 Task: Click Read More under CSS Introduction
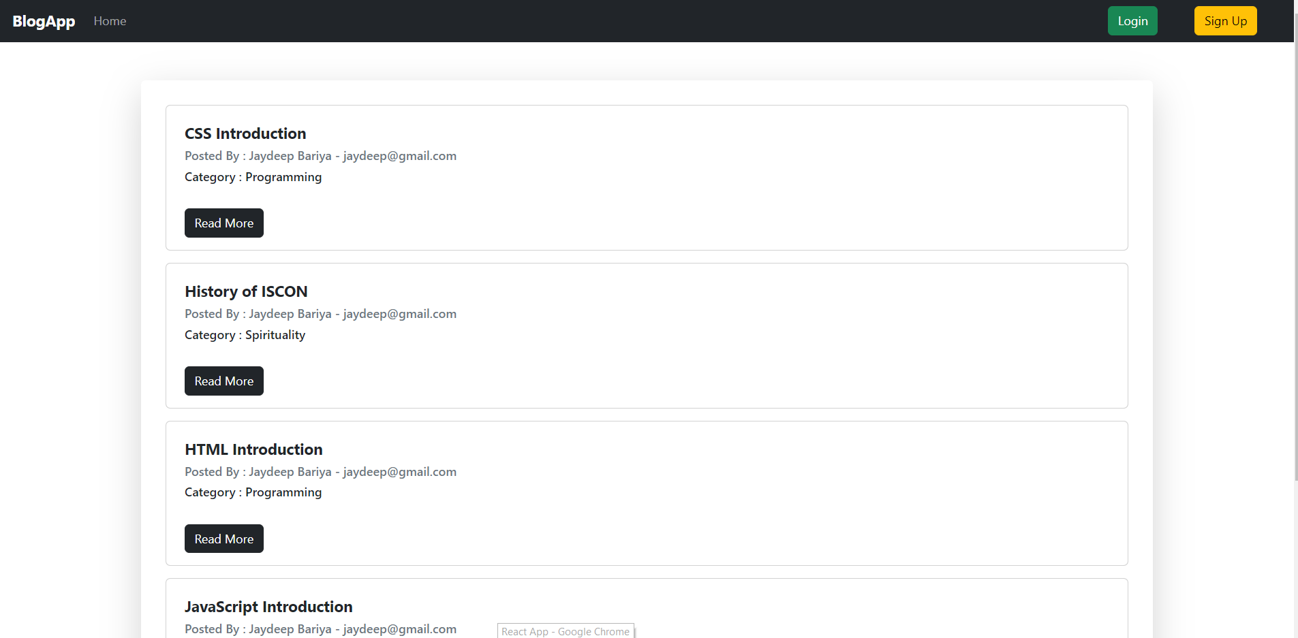223,223
